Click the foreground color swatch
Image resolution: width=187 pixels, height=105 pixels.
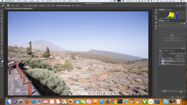click(x=1, y=60)
